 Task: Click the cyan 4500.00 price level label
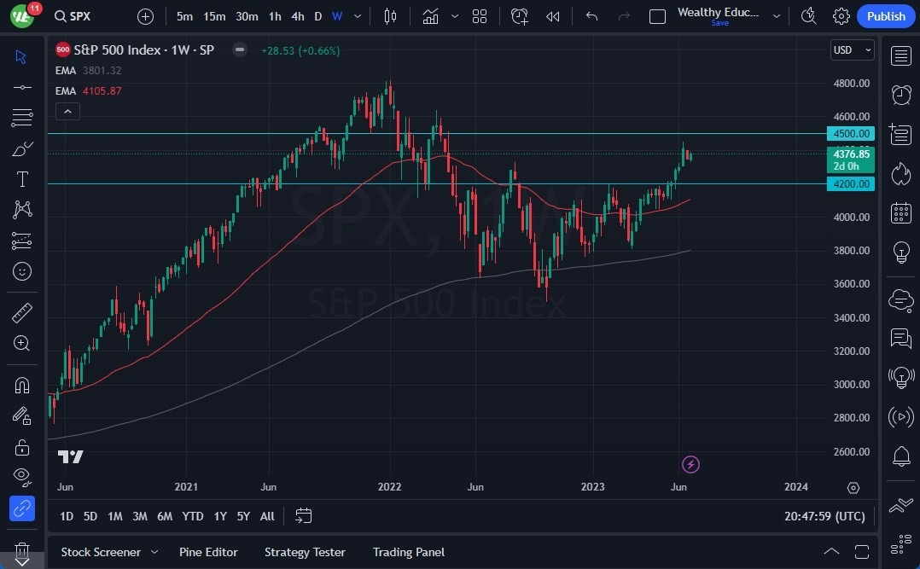[850, 134]
